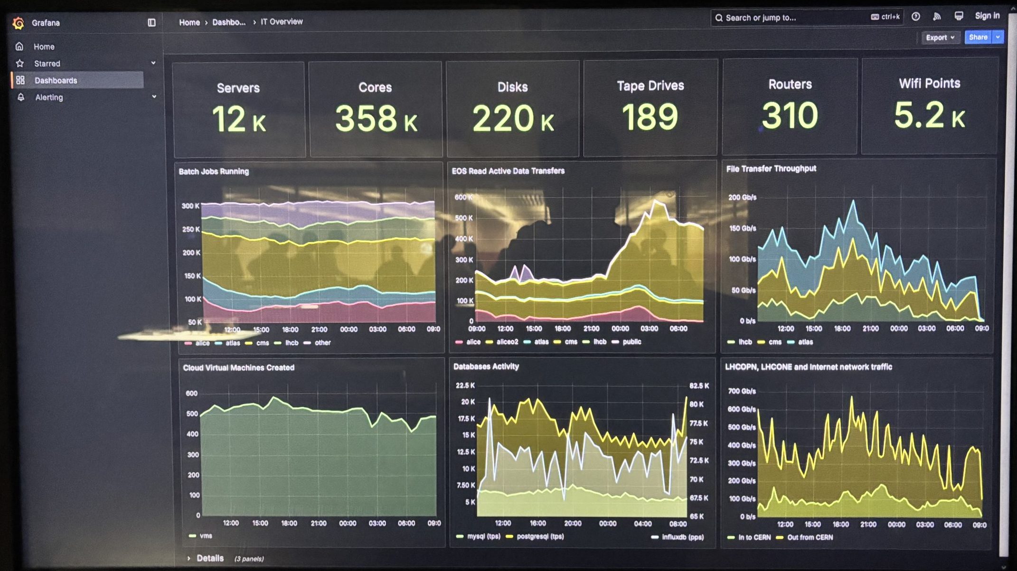The image size is (1017, 571).
Task: Open the help question-mark icon
Action: pos(915,17)
